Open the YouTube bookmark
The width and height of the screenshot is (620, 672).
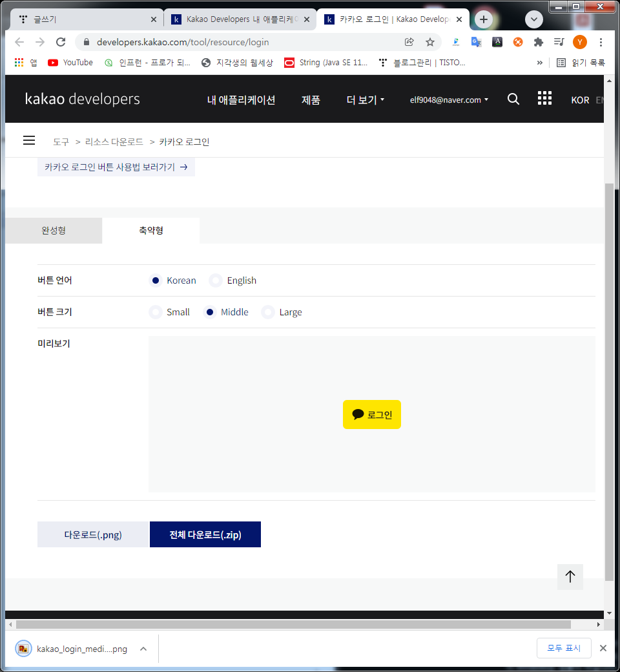pyautogui.click(x=70, y=63)
